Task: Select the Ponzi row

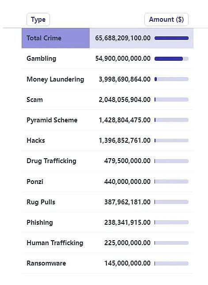Action: tap(107, 181)
